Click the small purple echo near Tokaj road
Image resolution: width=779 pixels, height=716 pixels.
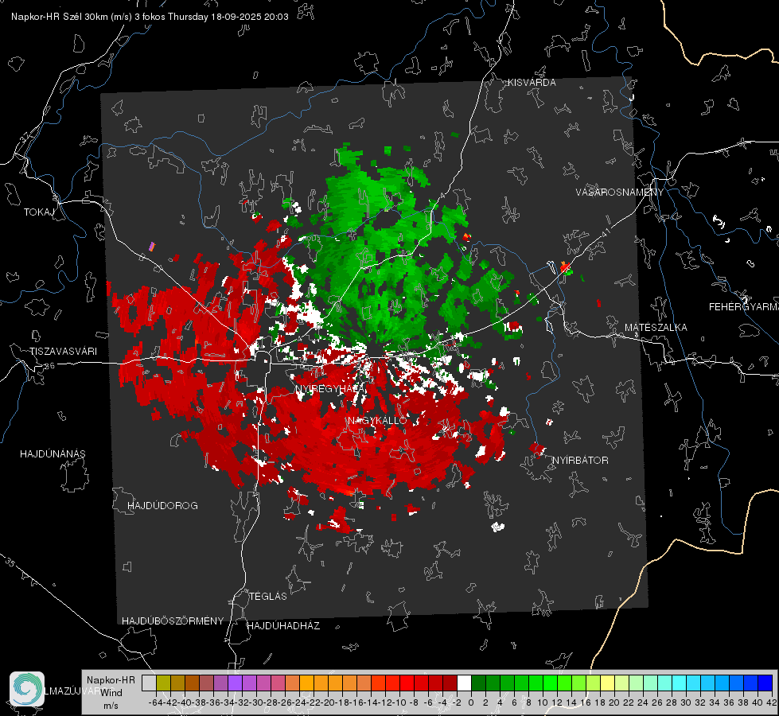coord(152,247)
